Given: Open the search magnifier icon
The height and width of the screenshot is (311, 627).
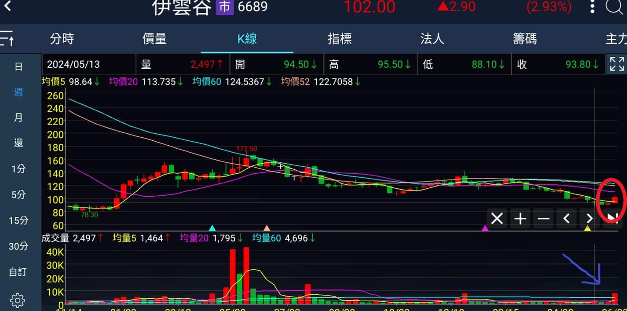Looking at the screenshot, I should click(614, 6).
